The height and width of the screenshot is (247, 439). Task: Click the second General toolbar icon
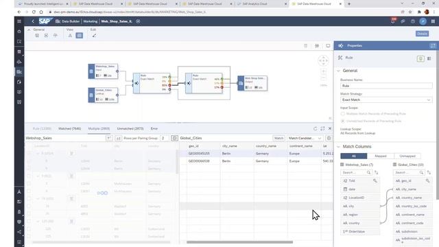(46, 36)
